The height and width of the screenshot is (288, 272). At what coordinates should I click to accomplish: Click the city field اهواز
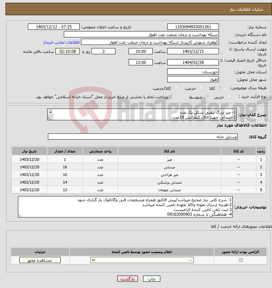pos(193,80)
